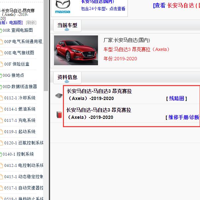This screenshot has width=200, height=200.
Task: Open 00E 电气接线图 tree item
Action: [x=19, y=53]
